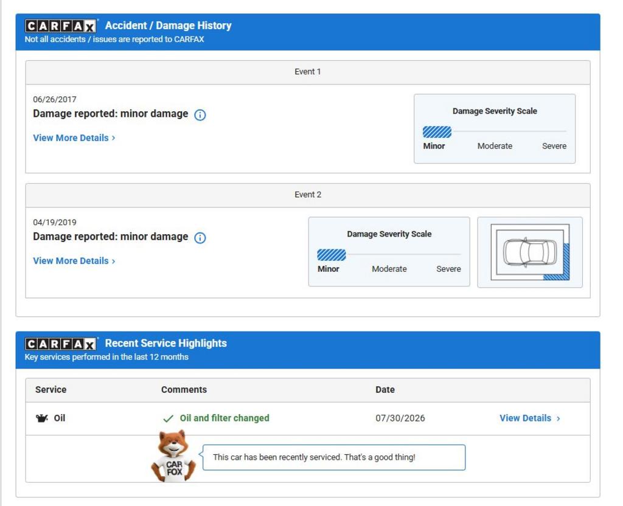Click the Accident / Damage History heading
The image size is (623, 506).
(x=168, y=26)
